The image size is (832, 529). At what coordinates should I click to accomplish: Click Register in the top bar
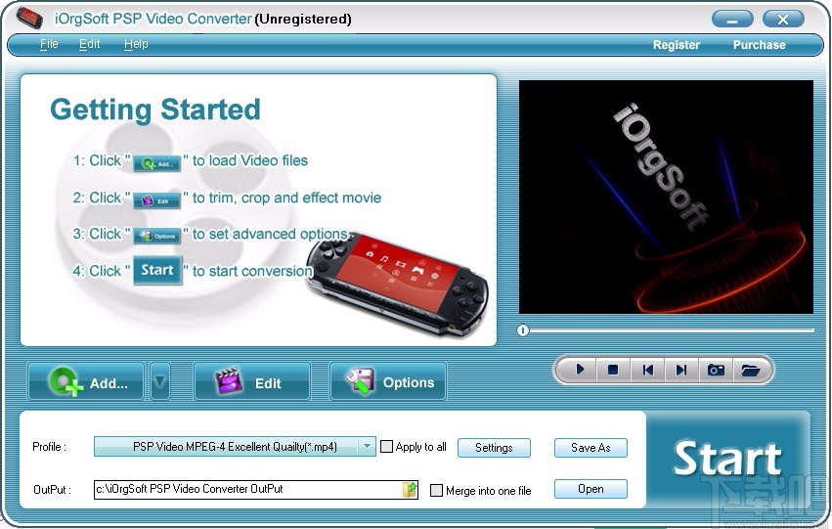676,45
